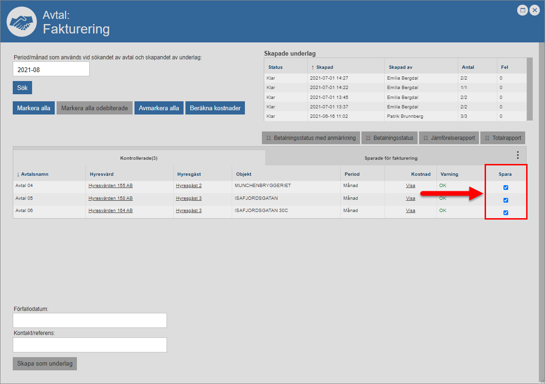The image size is (545, 384).
Task: Open Betalningsstatus med anmärkning report
Action: (x=311, y=138)
